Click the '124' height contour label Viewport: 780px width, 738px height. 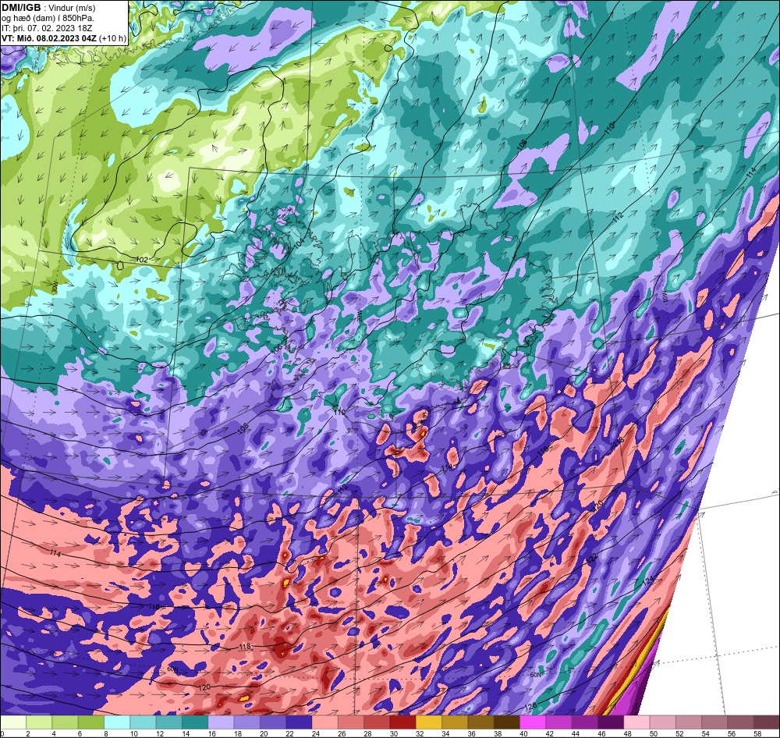[x=647, y=580]
